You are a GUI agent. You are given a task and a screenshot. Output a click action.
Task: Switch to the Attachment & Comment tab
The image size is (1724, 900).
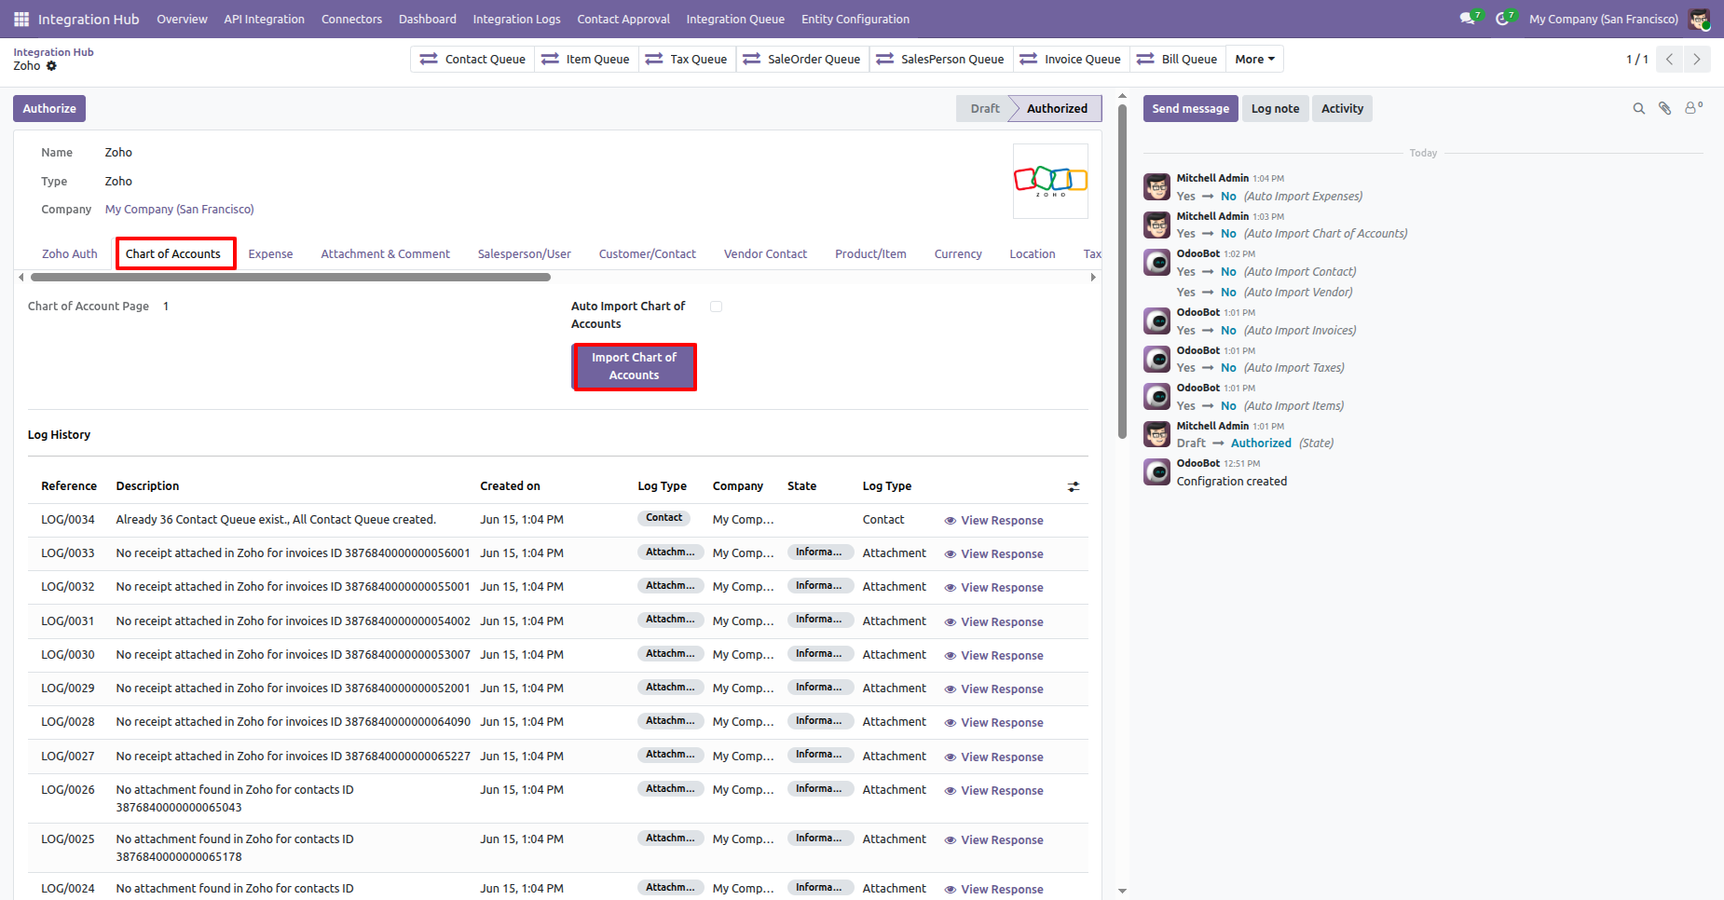[385, 254]
